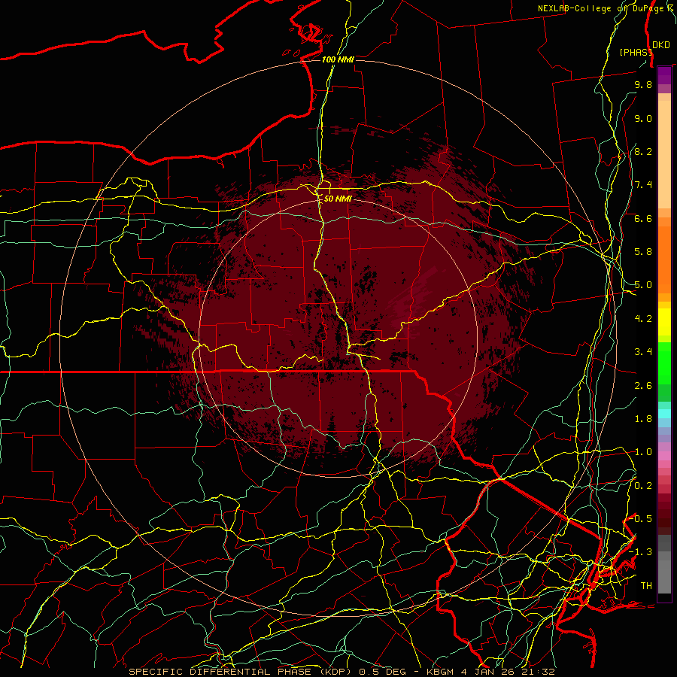The width and height of the screenshot is (677, 677).
Task: Pick the bright yellow segment of color bar
Action: pyautogui.click(x=664, y=322)
